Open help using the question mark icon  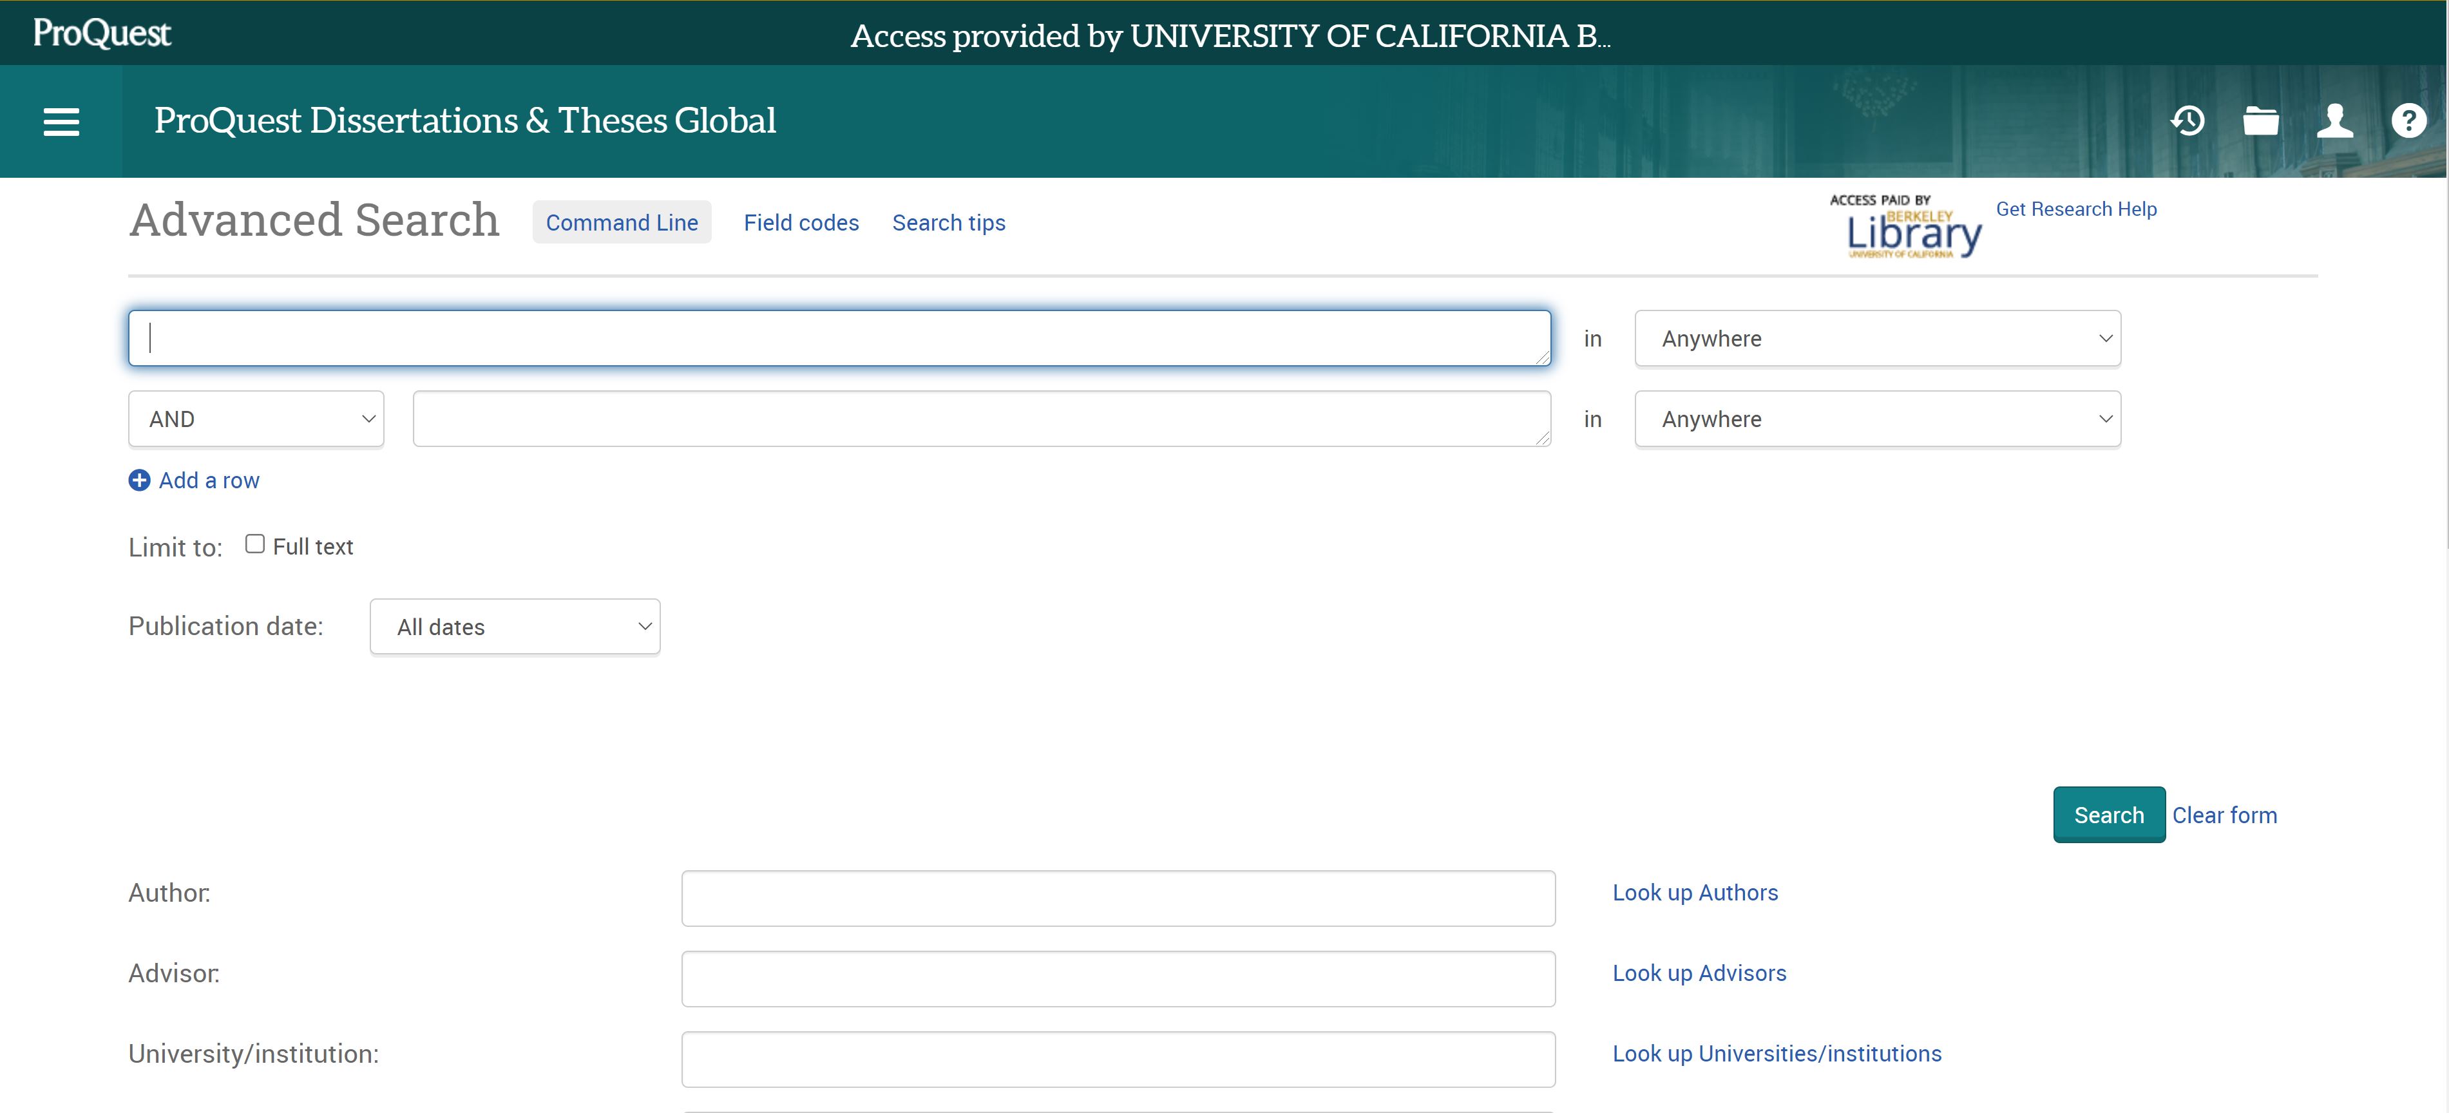2408,120
